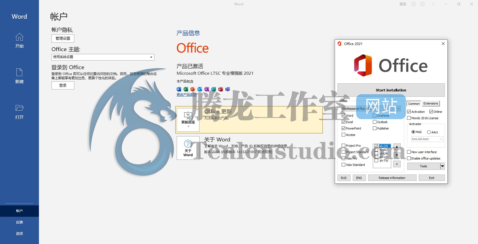Click the Publisher app icon under included products
Image resolution: width=478 pixels, height=244 pixels.
(x=214, y=89)
